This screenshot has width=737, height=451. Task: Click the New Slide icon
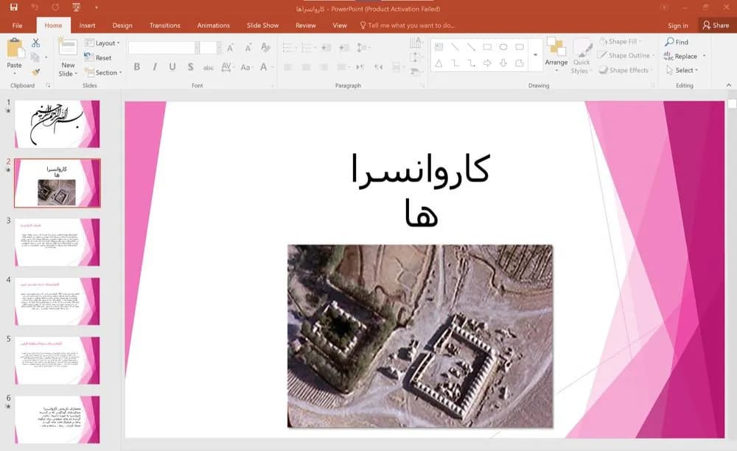tap(68, 47)
